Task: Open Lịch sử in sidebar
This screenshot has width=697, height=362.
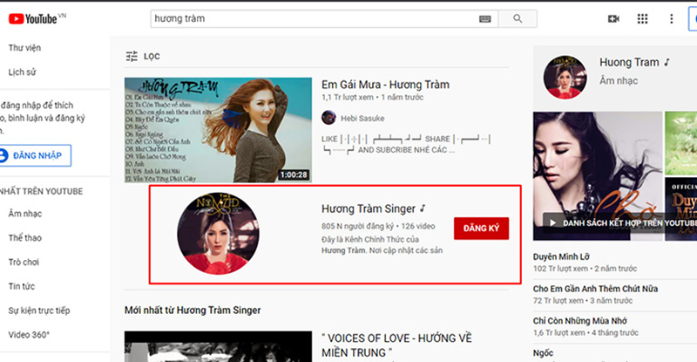Action: tap(23, 72)
